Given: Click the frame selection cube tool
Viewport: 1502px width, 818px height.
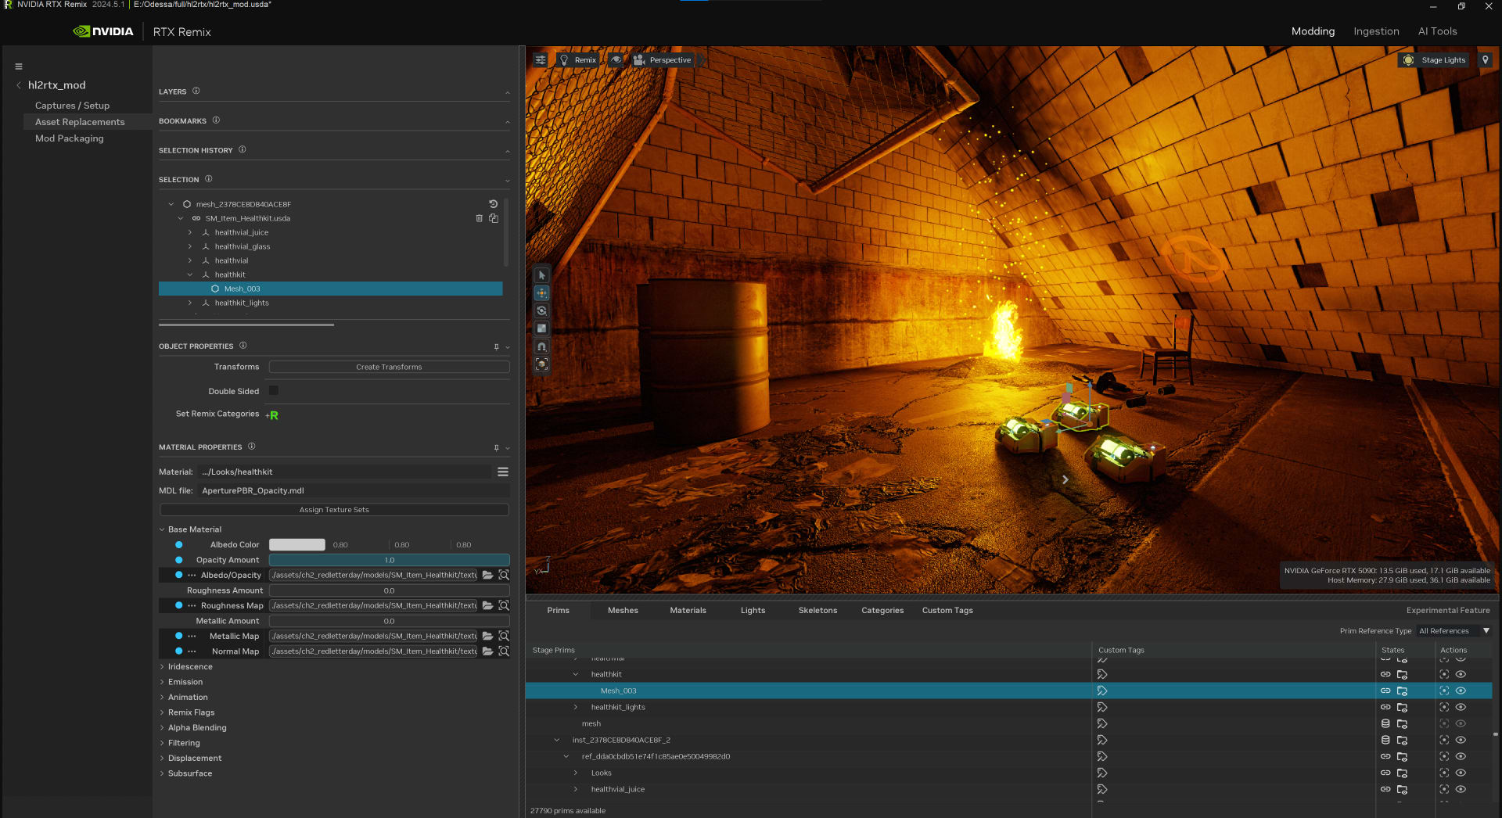Looking at the screenshot, I should click(x=541, y=364).
